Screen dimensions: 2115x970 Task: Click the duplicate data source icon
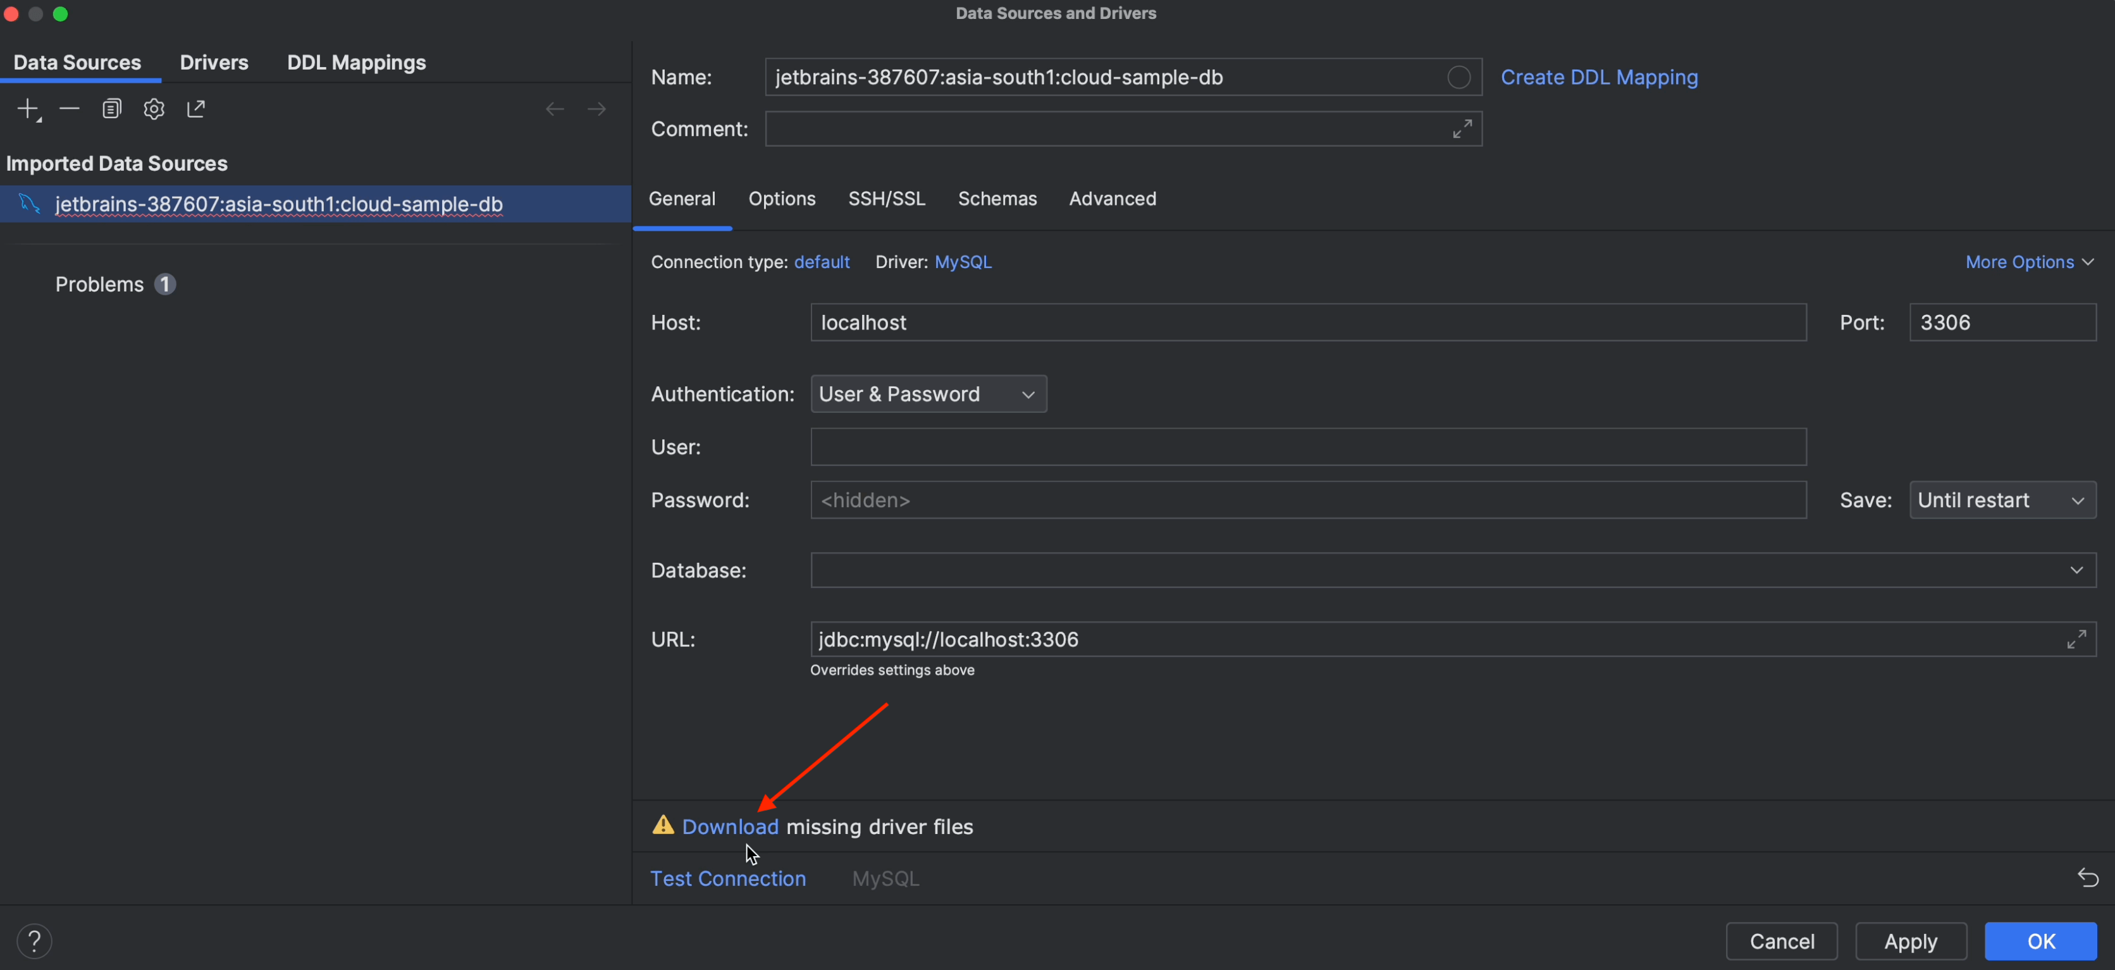[x=111, y=108]
